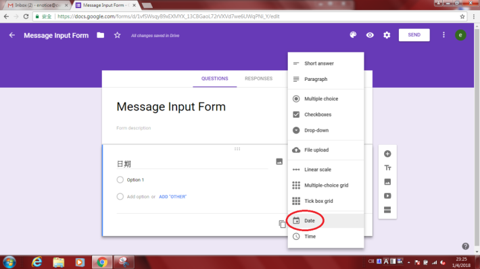480x269 pixels.
Task: Add video from side toolbar
Action: 387,196
